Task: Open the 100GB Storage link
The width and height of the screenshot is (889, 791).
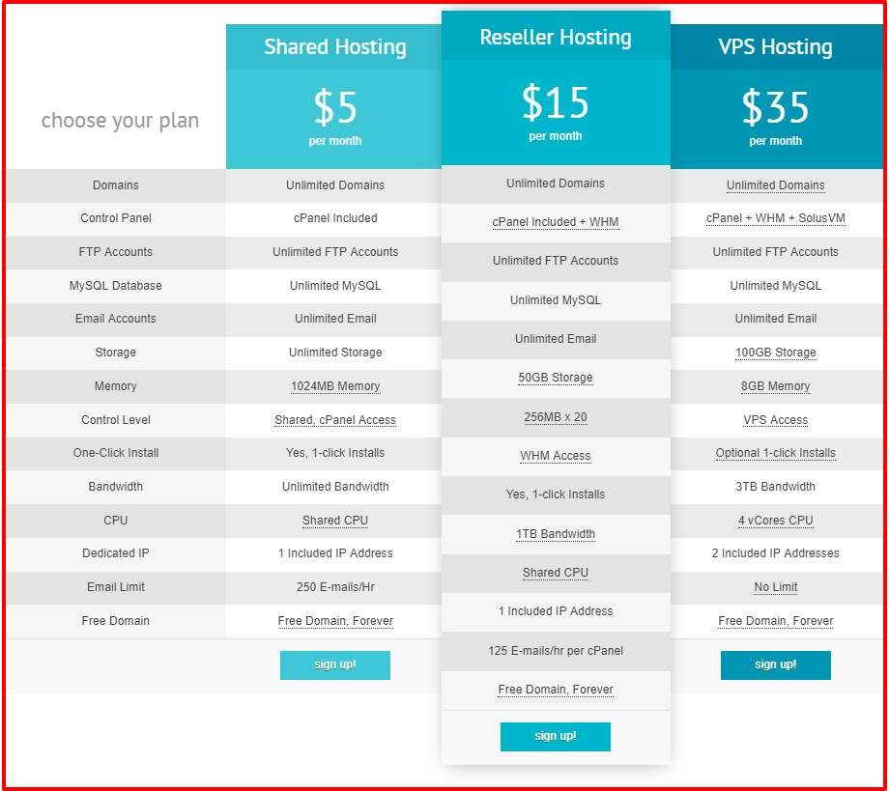Action: tap(775, 353)
